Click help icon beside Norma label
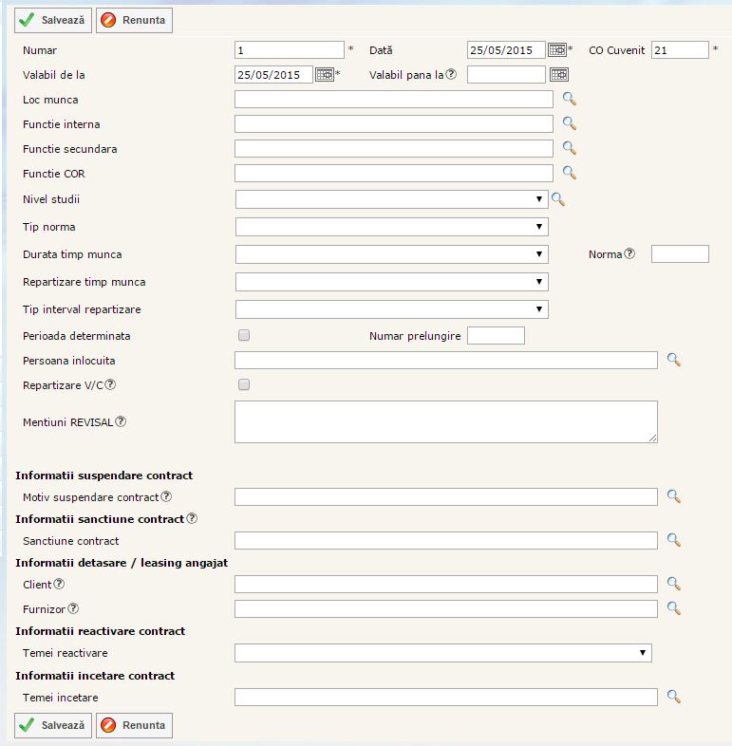The width and height of the screenshot is (732, 746). click(x=629, y=253)
